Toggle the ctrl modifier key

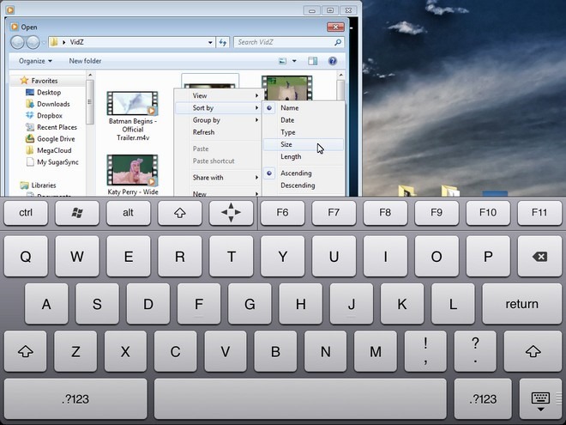tap(26, 213)
